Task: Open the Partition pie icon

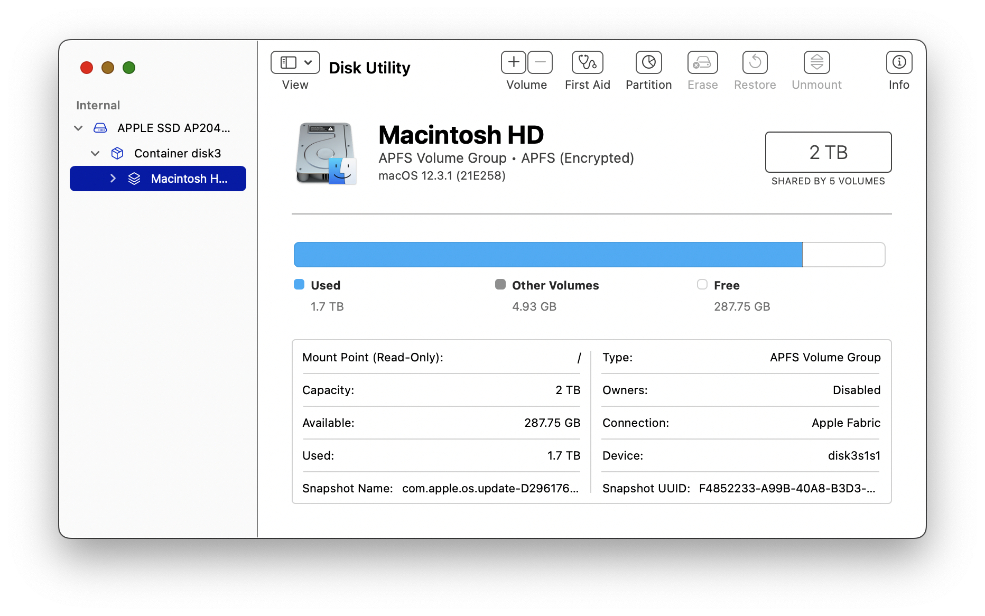Action: (649, 62)
